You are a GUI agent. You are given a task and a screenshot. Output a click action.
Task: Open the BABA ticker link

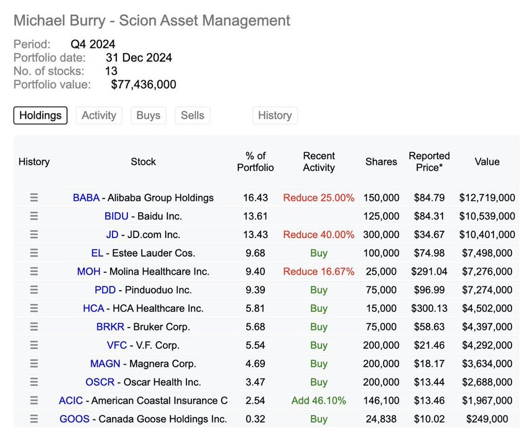point(86,198)
